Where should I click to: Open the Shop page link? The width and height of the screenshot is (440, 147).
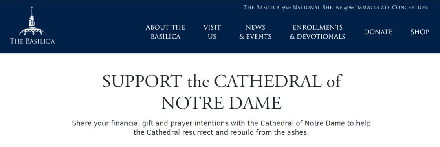point(420,32)
